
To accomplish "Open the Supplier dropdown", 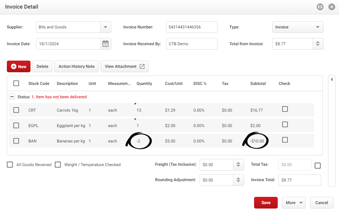I will pyautogui.click(x=105, y=27).
